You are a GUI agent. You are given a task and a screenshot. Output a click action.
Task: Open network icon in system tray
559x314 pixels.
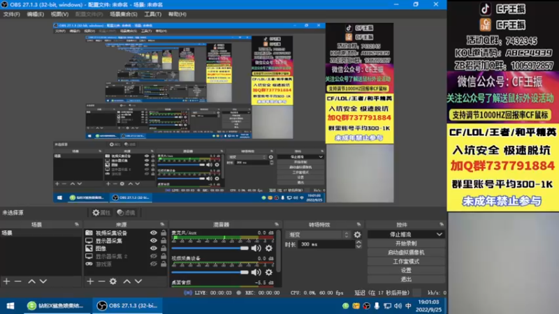[388, 306]
